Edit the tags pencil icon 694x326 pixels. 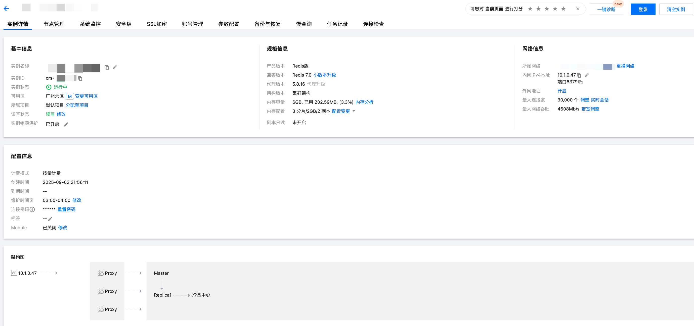point(50,219)
